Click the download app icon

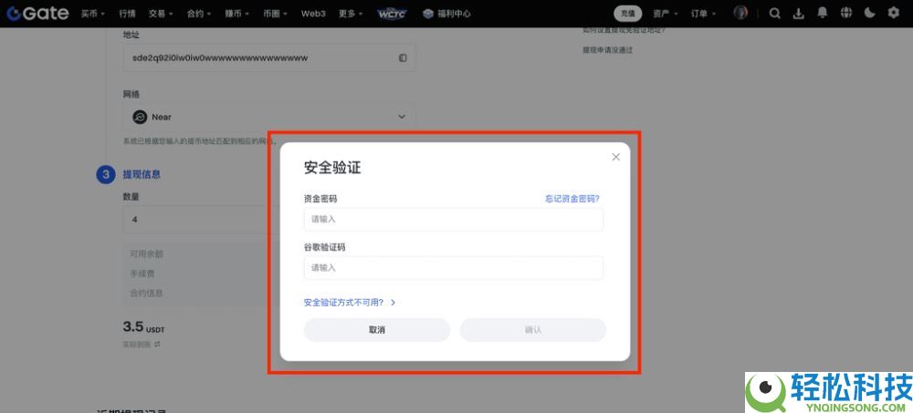(799, 14)
